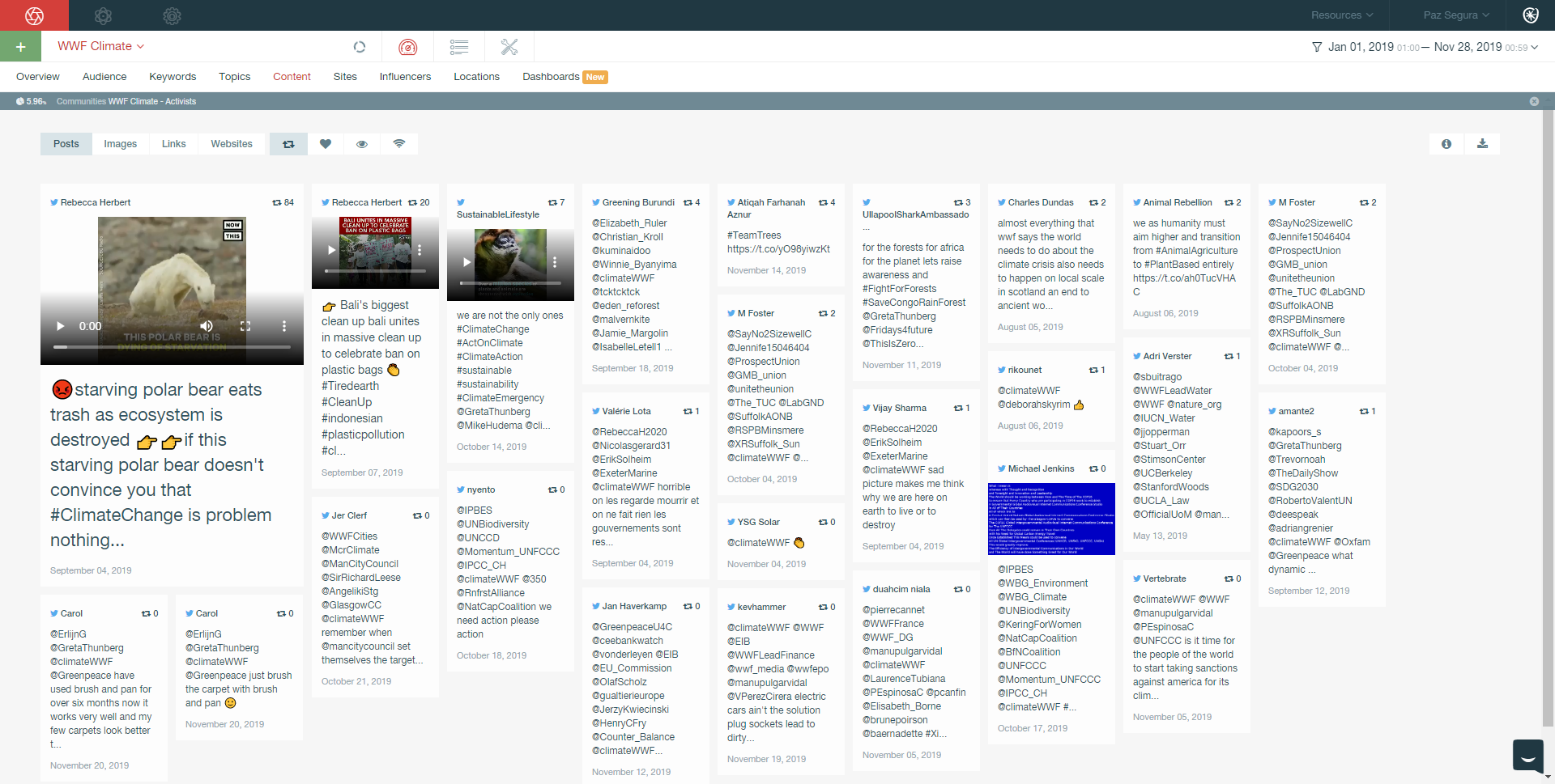The image size is (1555, 784).
Task: Click the green plus add button
Action: [21, 47]
